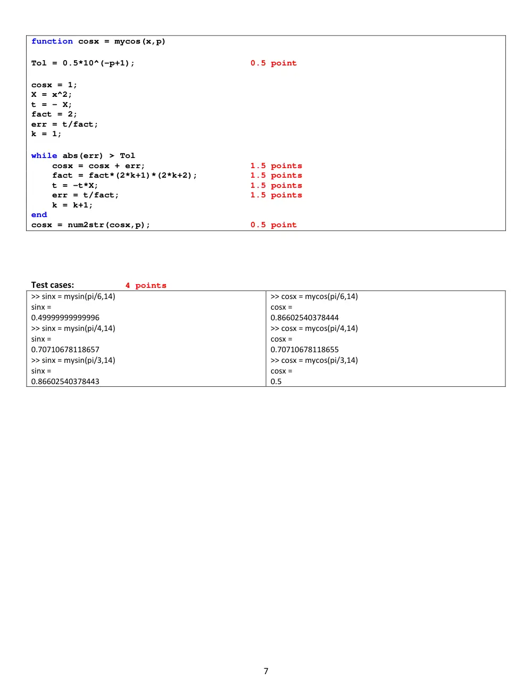This screenshot has height=689, width=532.
Task: Pick the 'fact = 2;' line
Action: tap(54, 114)
